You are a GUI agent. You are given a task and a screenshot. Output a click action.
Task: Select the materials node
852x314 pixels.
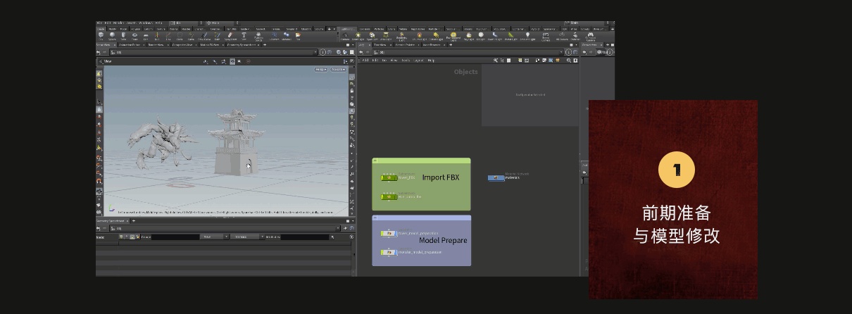[x=496, y=177]
